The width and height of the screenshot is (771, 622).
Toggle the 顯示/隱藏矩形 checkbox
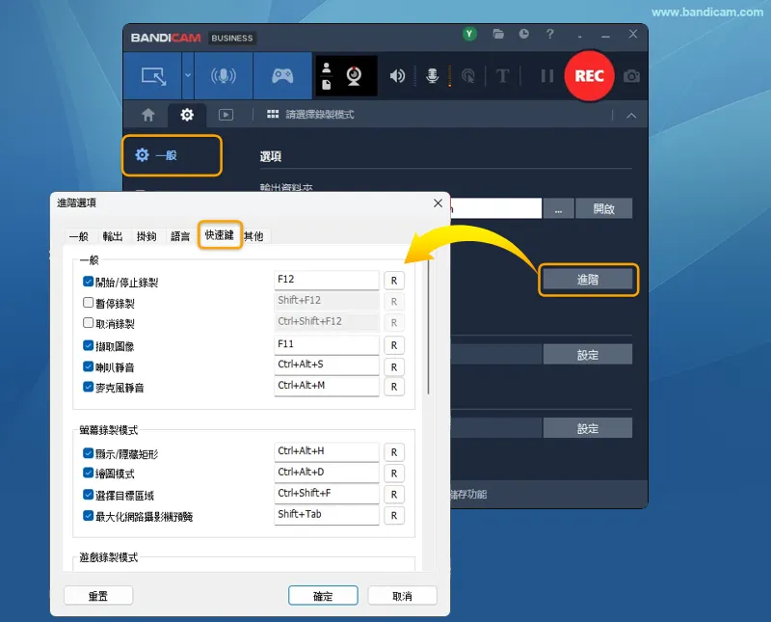coord(88,452)
